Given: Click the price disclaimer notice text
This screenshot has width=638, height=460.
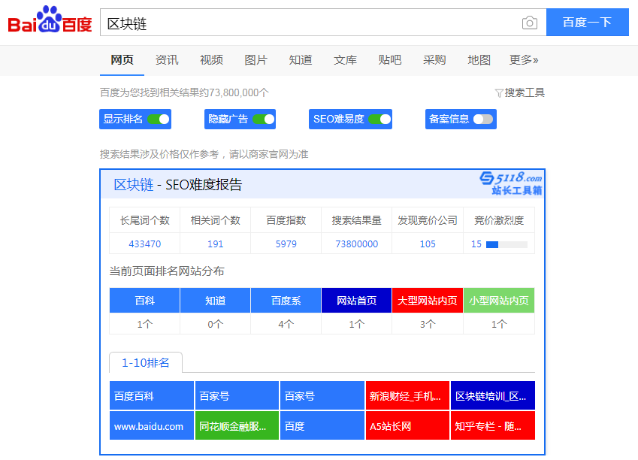Looking at the screenshot, I should 204,154.
